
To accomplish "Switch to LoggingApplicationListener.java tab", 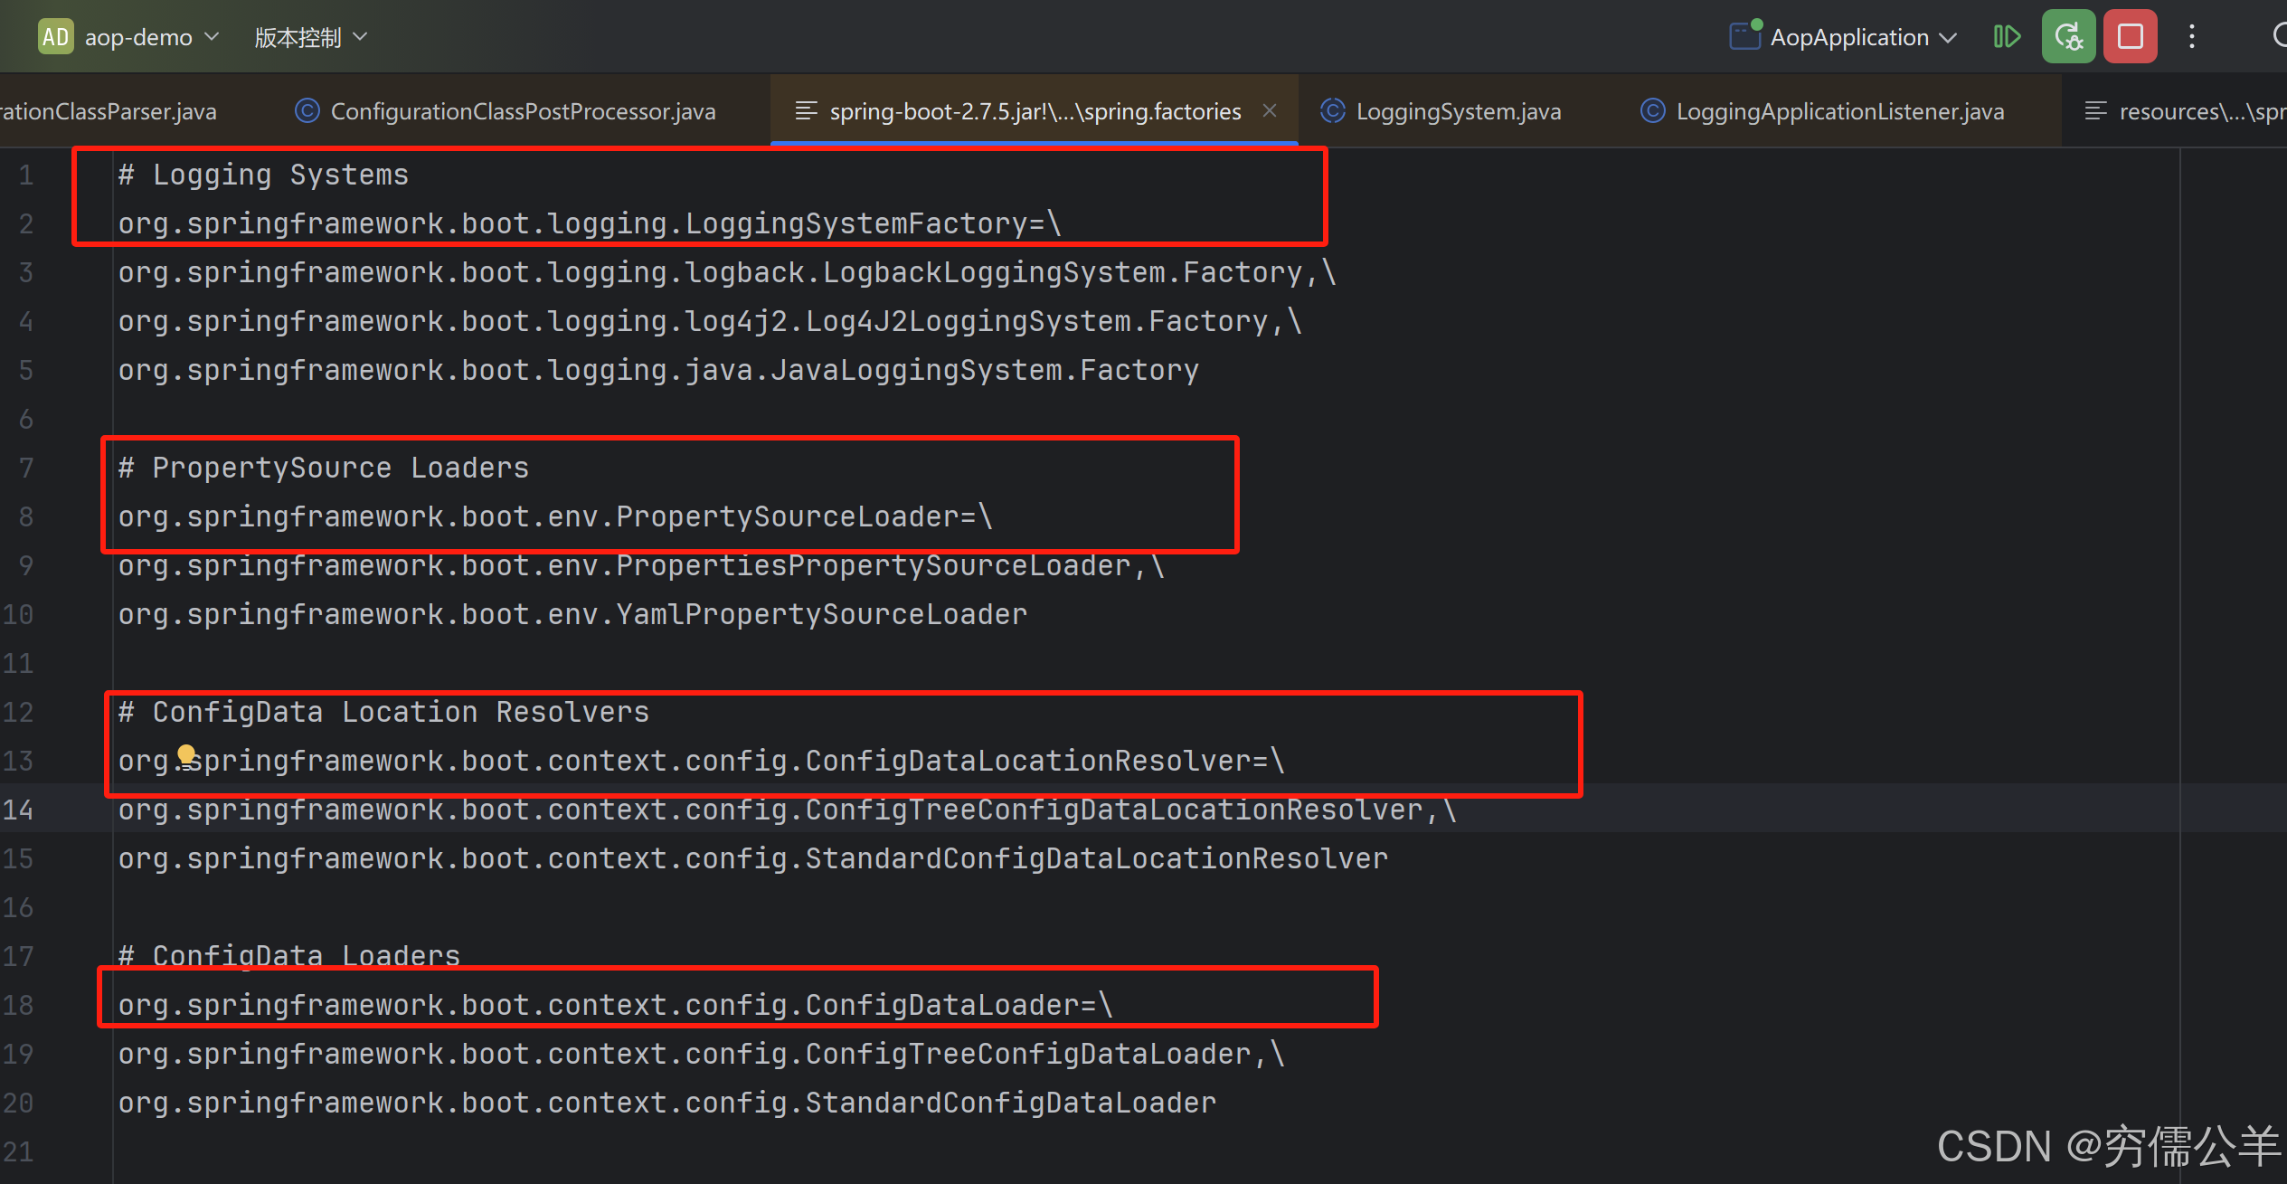I will [1839, 111].
